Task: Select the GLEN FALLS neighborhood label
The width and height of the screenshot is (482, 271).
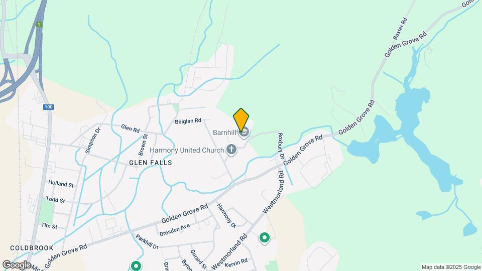Action: tap(150, 163)
